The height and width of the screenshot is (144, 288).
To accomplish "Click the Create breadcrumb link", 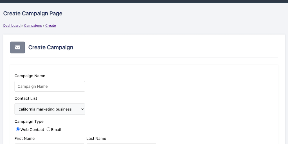I will (x=51, y=26).
